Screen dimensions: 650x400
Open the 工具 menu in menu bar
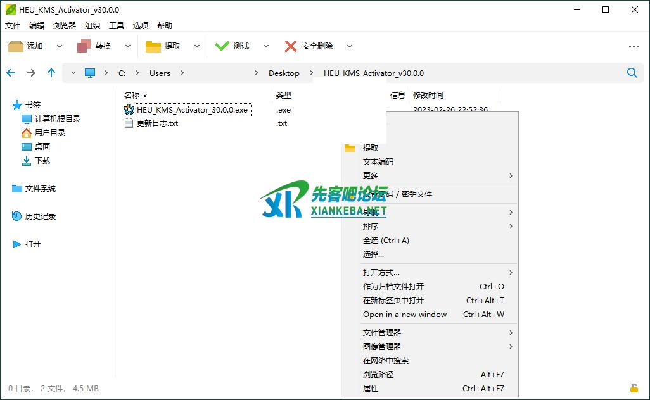click(117, 26)
